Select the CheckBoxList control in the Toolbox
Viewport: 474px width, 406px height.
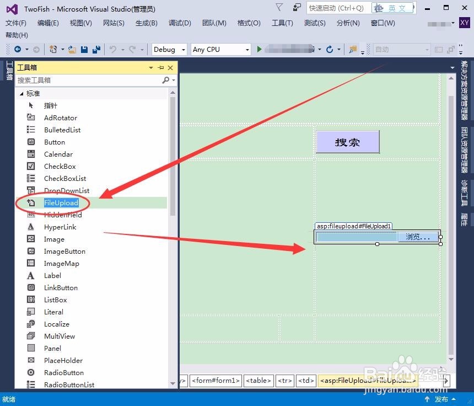tap(64, 178)
